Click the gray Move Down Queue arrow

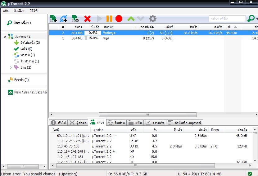point(141,19)
